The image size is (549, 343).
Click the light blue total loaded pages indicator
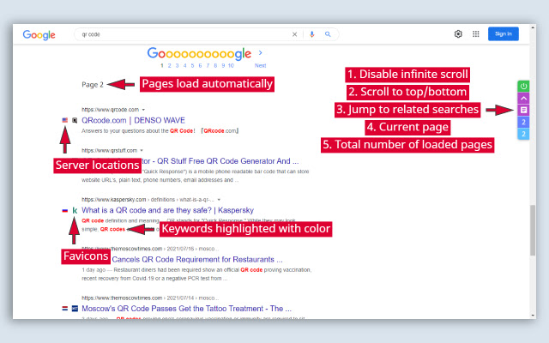[x=523, y=134]
